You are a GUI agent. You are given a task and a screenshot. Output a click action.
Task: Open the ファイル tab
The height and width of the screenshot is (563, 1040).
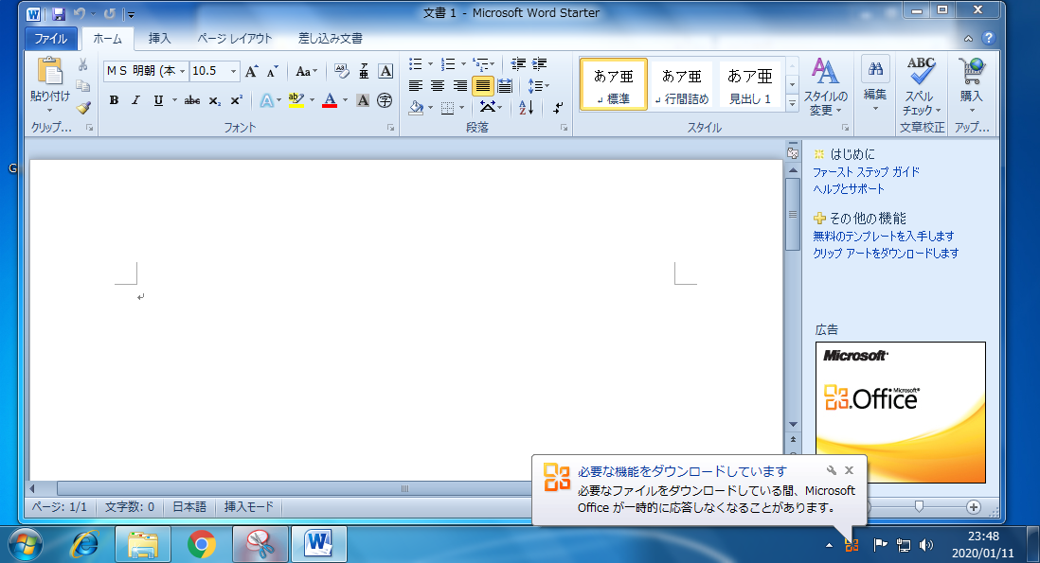click(x=51, y=39)
